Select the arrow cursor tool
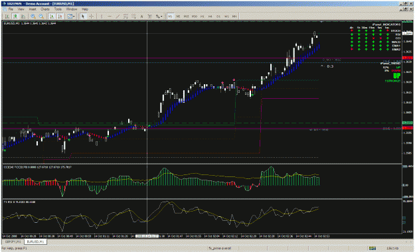Viewport: 415px width, 252px height. coord(83,17)
